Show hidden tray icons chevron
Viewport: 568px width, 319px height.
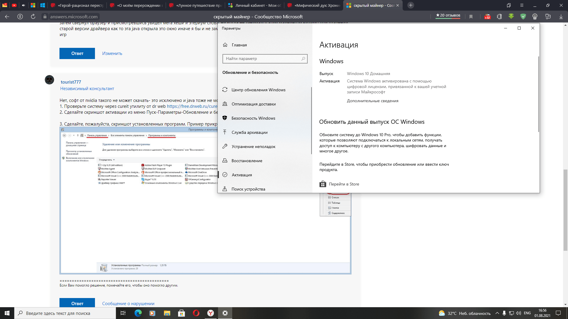click(x=497, y=313)
